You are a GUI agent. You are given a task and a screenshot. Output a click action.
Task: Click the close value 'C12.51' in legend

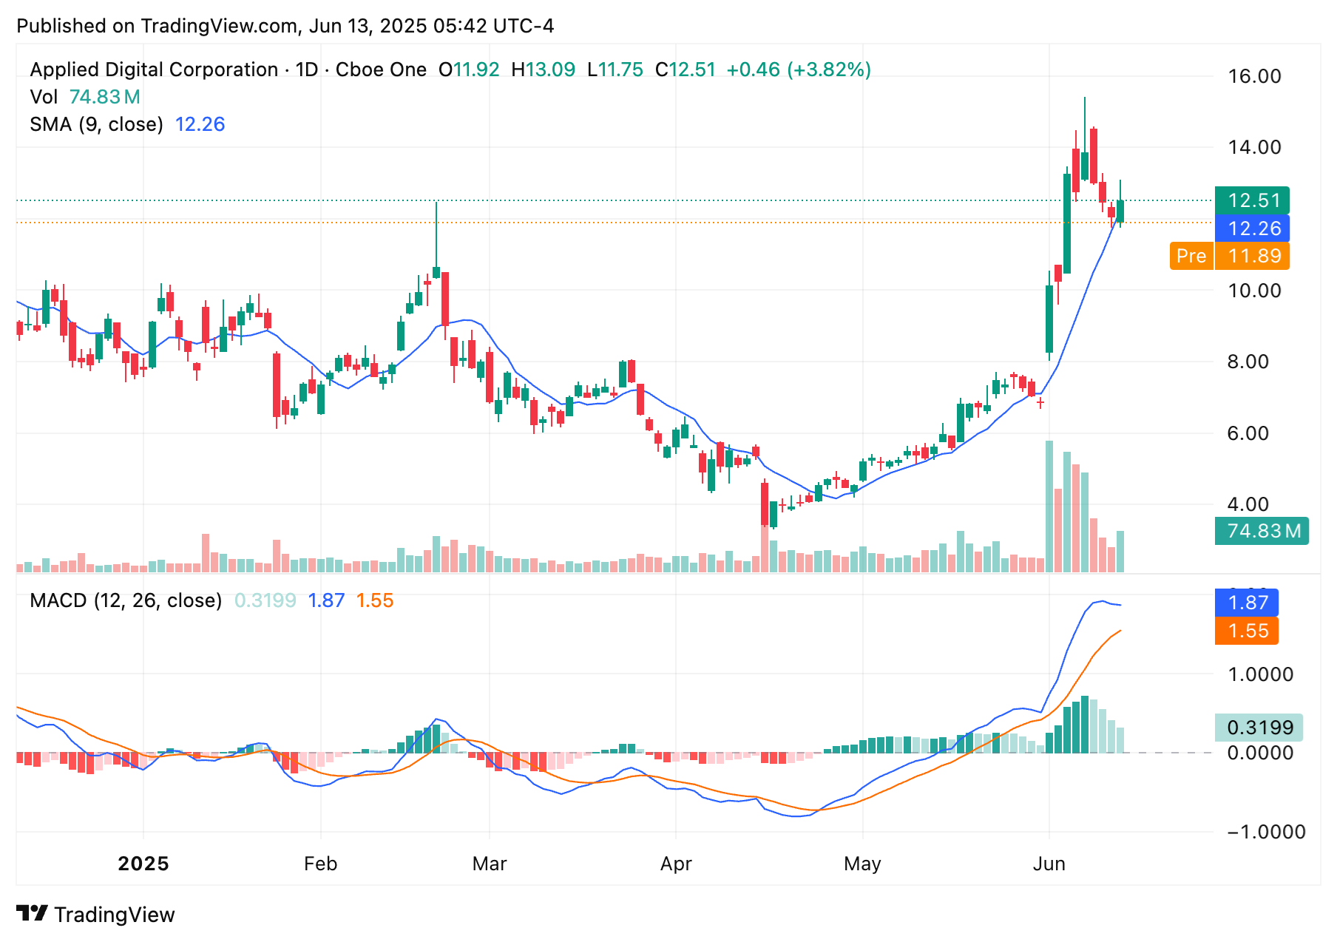(x=686, y=70)
